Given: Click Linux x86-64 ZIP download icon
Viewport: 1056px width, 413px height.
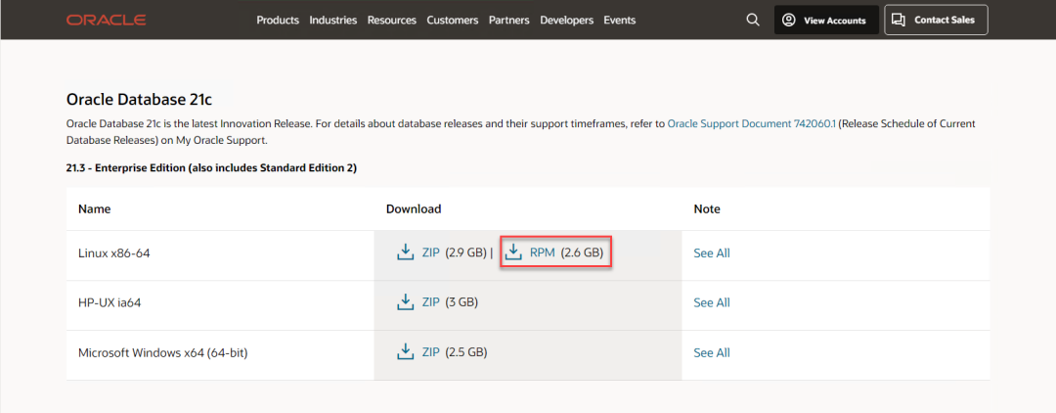Looking at the screenshot, I should click(x=406, y=252).
